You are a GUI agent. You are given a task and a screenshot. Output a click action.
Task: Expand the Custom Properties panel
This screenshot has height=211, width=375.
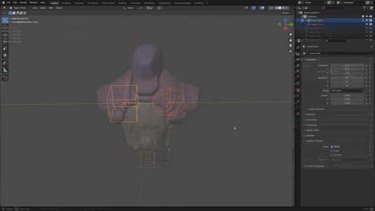315,166
